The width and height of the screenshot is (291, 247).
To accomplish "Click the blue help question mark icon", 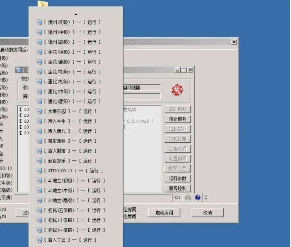I will 197,197.
